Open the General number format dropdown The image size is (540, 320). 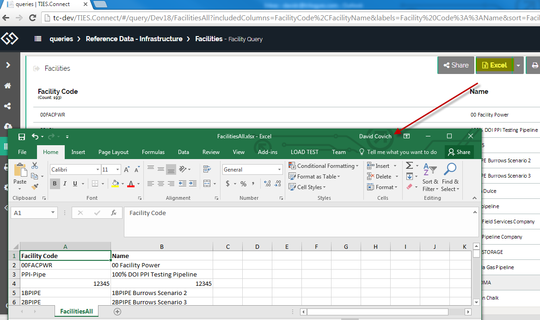point(279,170)
